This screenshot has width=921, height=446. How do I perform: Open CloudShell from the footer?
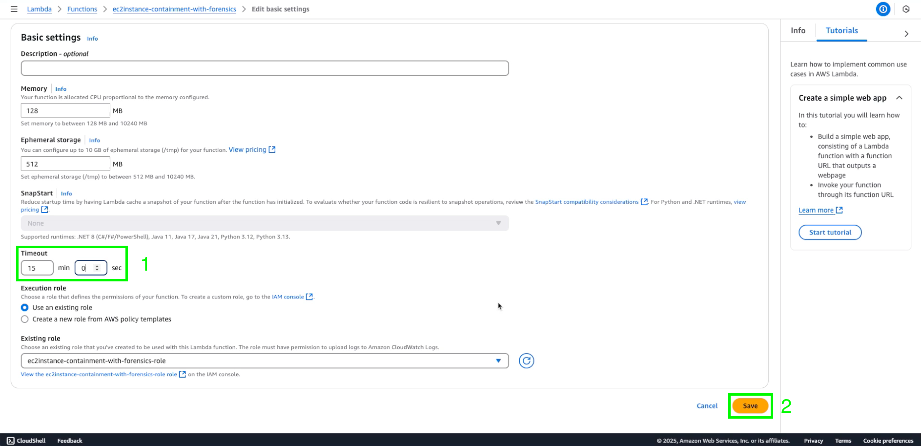pos(26,441)
